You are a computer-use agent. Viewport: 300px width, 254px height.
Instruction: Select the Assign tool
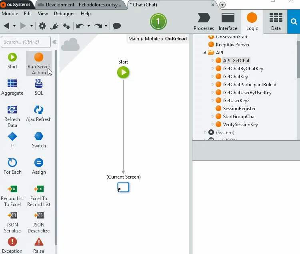pyautogui.click(x=39, y=167)
